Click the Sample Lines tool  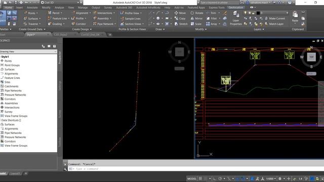tap(131, 18)
